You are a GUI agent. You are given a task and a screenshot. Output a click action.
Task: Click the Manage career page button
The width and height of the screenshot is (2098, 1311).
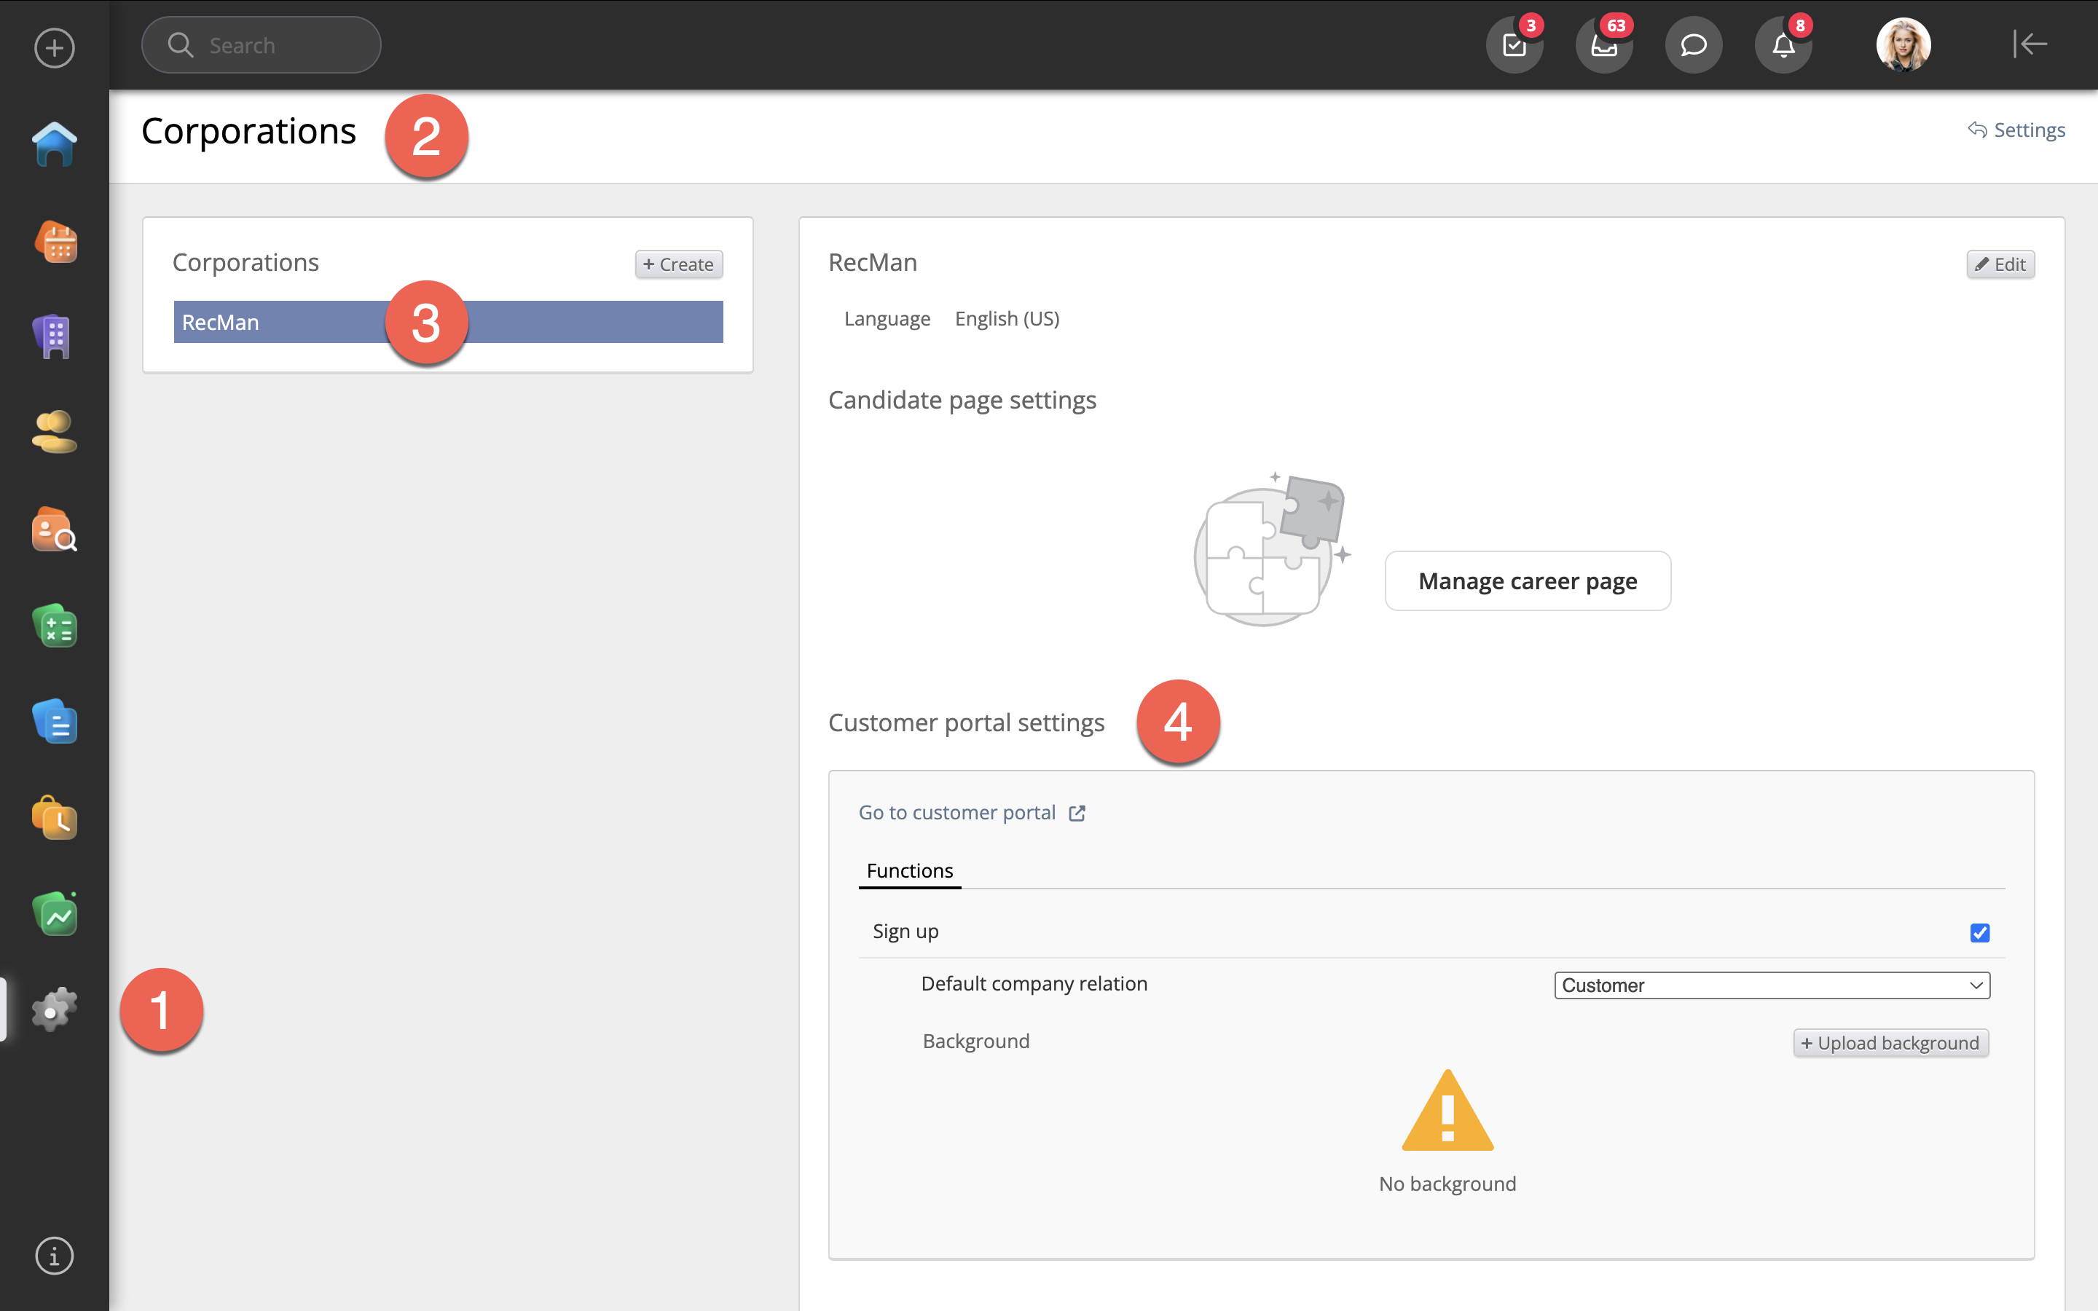click(x=1527, y=581)
